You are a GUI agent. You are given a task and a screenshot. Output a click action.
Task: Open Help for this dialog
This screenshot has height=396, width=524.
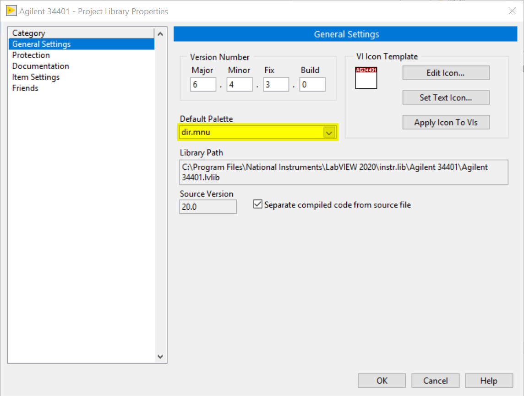point(489,380)
